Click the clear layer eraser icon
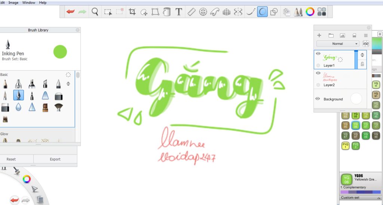Image resolution: width=383 pixels, height=205 pixels. [x=355, y=36]
